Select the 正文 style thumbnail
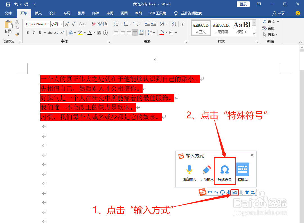This screenshot has width=304, height=223. (x=201, y=27)
